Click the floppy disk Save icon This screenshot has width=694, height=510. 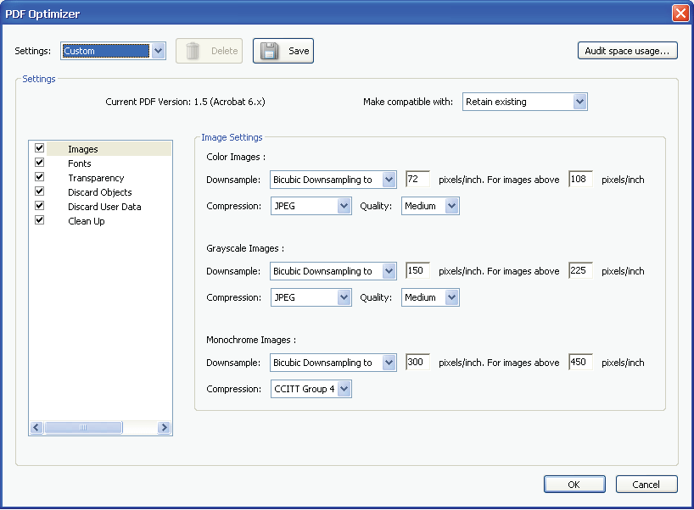pyautogui.click(x=270, y=51)
